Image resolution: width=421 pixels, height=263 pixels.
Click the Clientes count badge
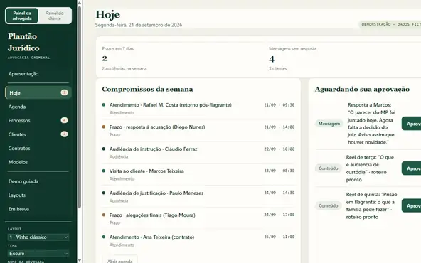(64, 134)
